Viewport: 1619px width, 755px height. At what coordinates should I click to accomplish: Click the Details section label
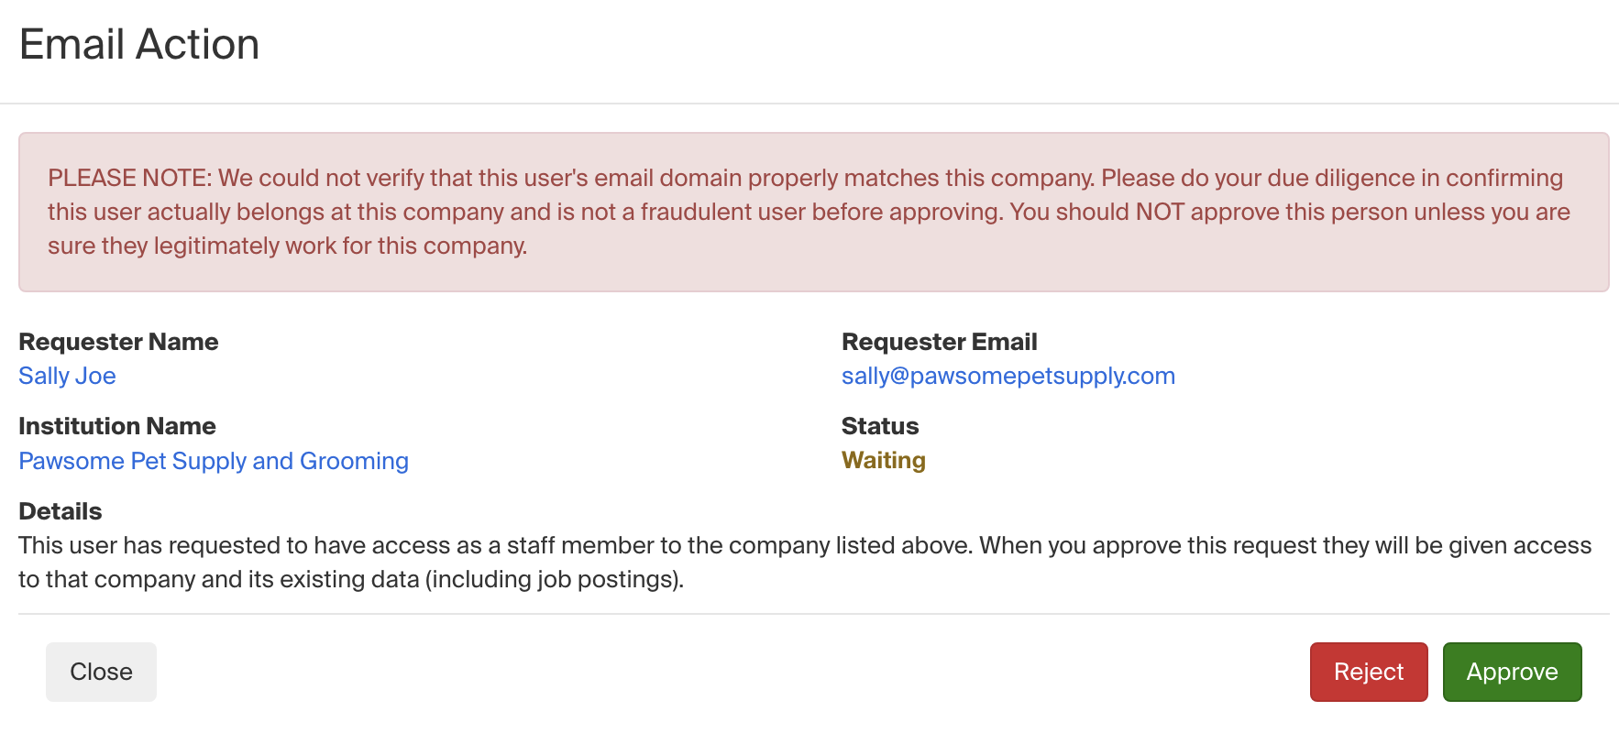click(x=61, y=511)
